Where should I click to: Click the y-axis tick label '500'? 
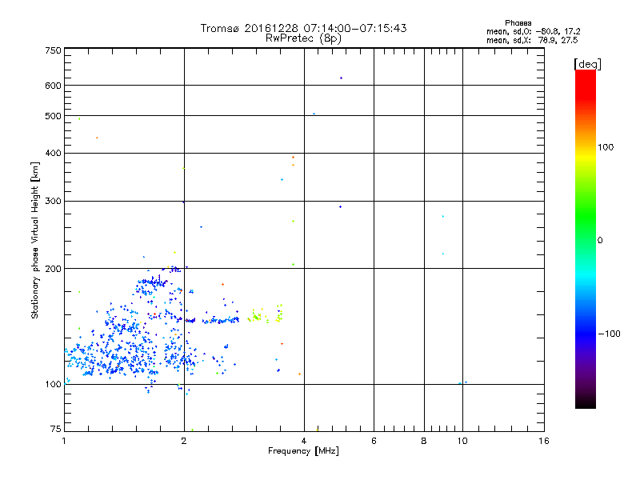53,116
